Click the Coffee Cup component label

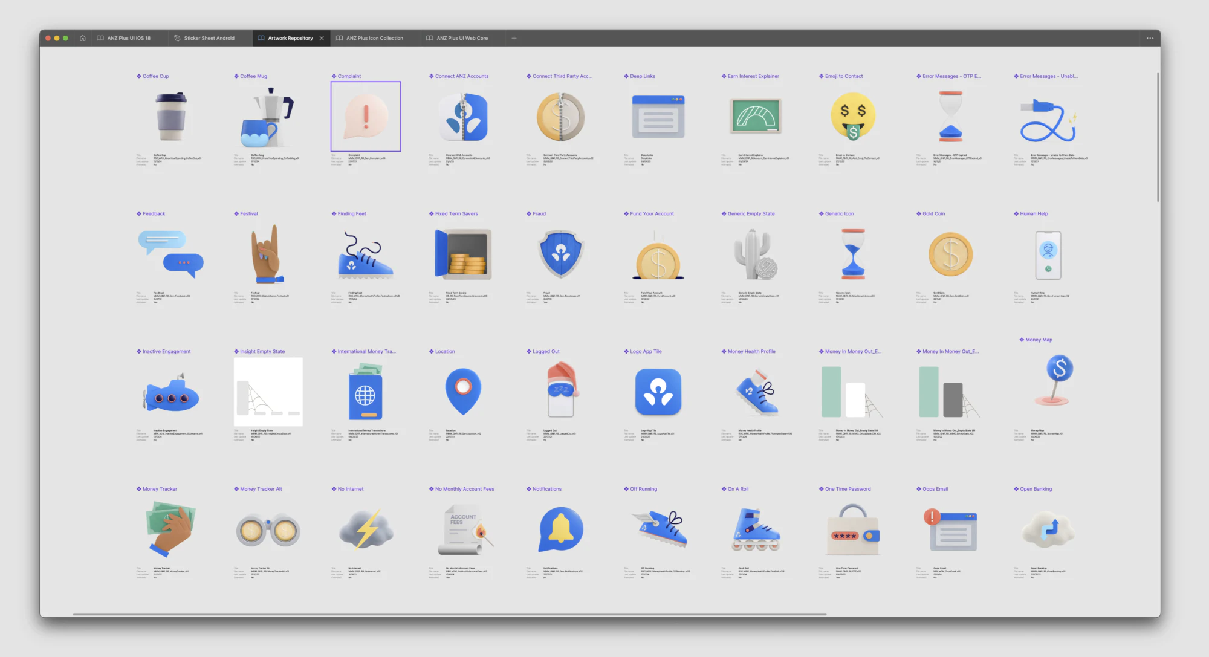coord(155,76)
